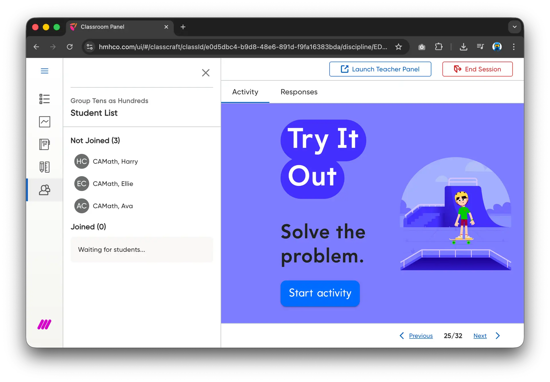Viewport: 550px width, 382px height.
Task: Open the hamburger menu icon
Action: point(44,71)
